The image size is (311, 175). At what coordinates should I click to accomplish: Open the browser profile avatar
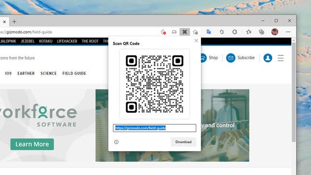275,32
